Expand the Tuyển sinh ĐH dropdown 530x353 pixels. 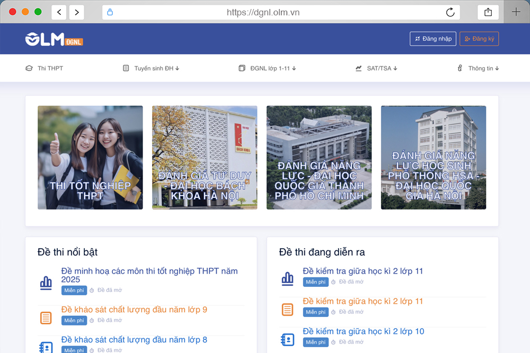click(154, 68)
